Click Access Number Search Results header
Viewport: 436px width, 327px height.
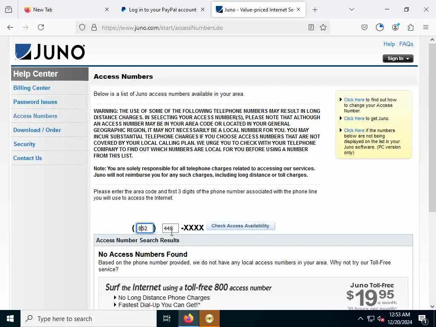[138, 240]
